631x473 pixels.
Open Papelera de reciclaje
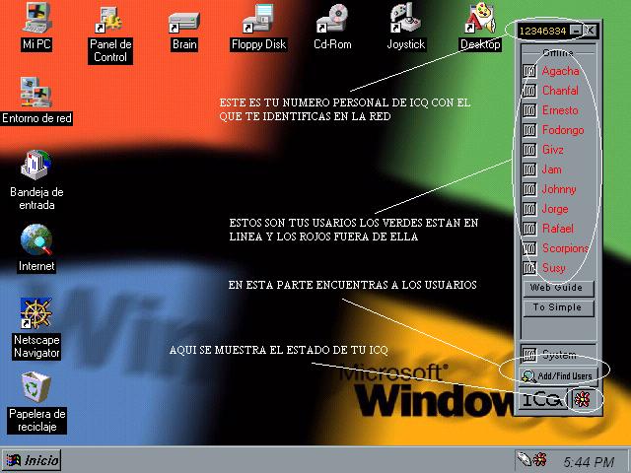tap(36, 387)
